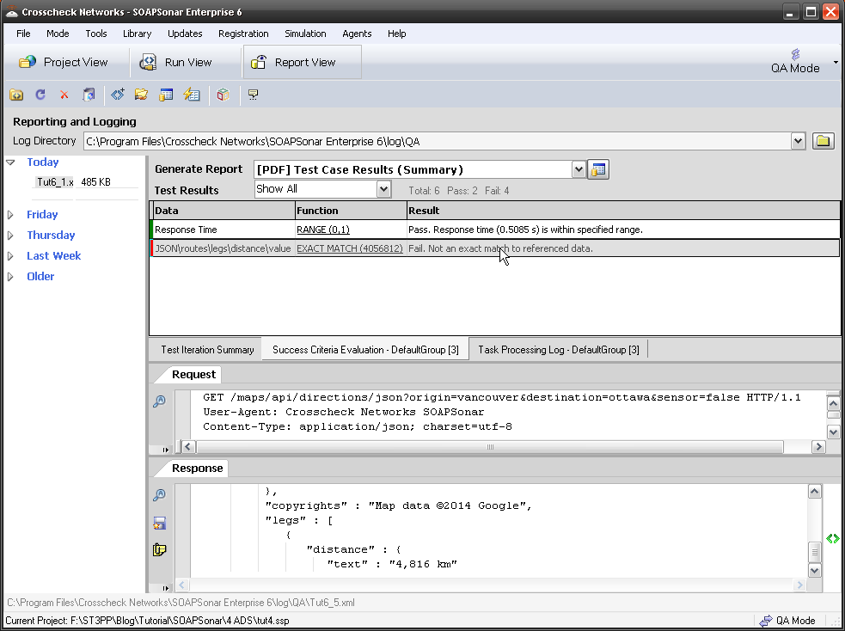This screenshot has height=631, width=845.
Task: Click the recycle bin toolbar icon
Action: click(x=89, y=95)
